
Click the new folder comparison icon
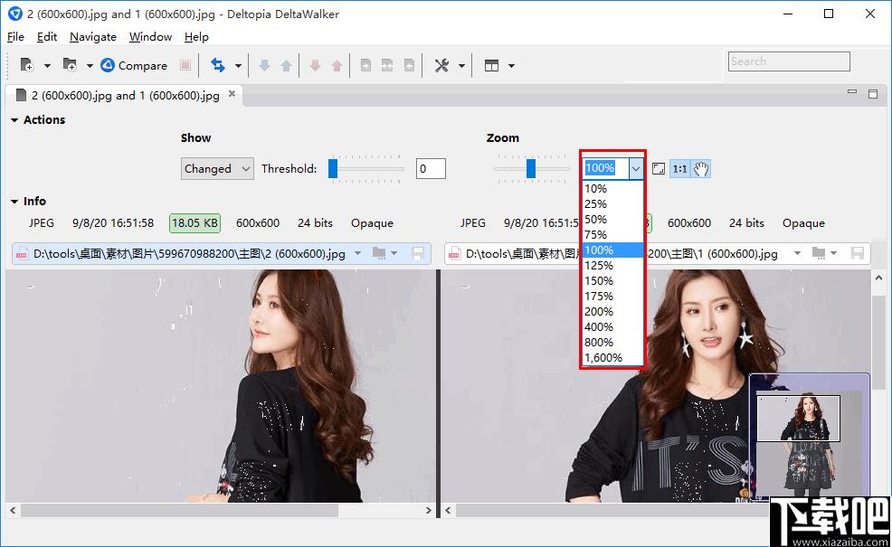[x=70, y=65]
